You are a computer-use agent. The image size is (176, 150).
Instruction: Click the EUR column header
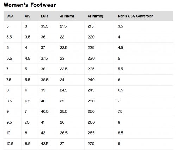point(44,16)
